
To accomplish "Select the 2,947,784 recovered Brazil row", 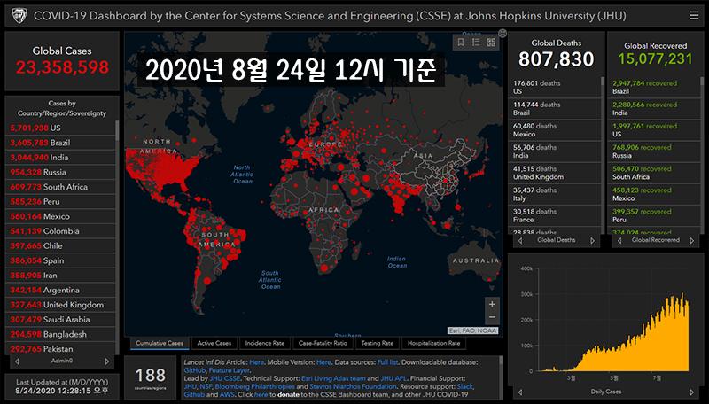I will [654, 87].
